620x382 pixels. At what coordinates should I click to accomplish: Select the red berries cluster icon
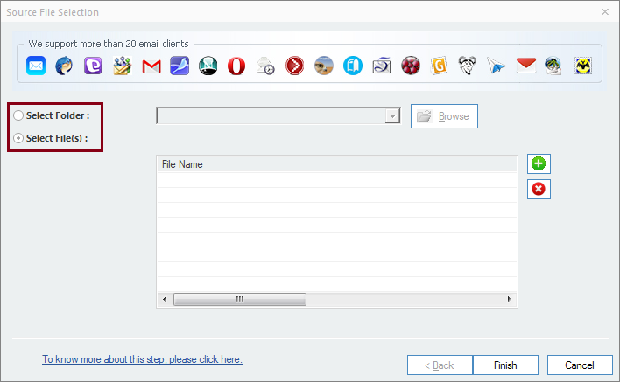tap(411, 66)
